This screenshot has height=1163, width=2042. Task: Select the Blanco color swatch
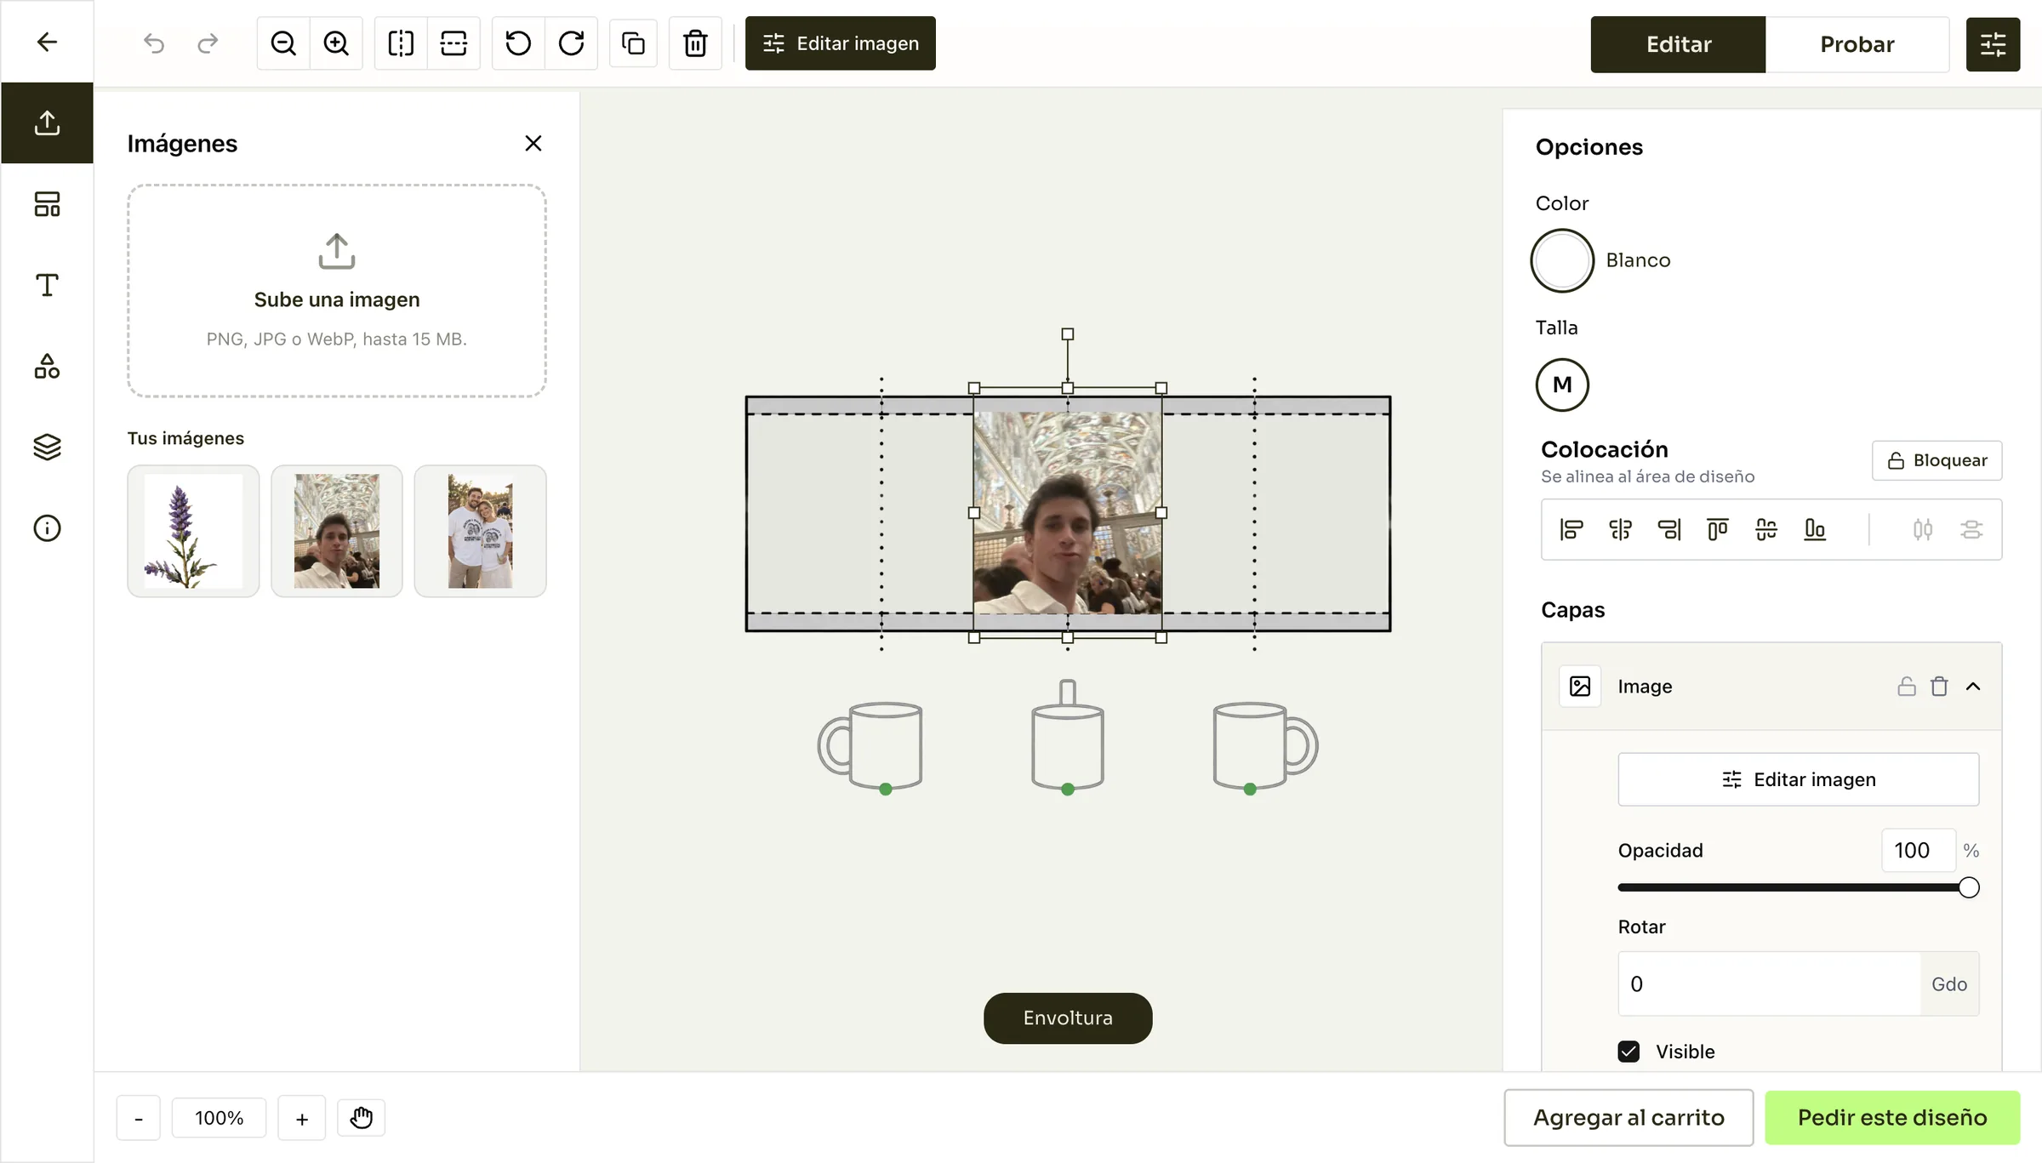pyautogui.click(x=1562, y=260)
